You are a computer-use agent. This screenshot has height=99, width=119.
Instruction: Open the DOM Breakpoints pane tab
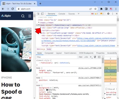(86, 53)
